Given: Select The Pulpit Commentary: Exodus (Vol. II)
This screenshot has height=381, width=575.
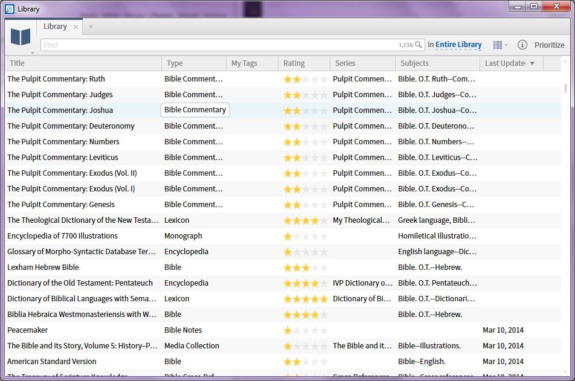Looking at the screenshot, I should click(72, 173).
